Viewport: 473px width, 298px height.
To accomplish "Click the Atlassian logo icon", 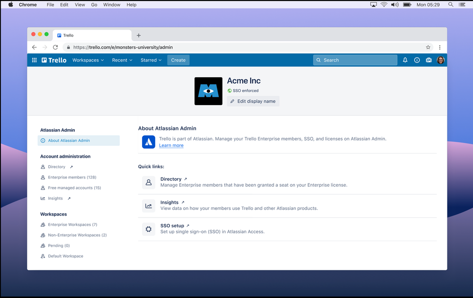I will (149, 142).
